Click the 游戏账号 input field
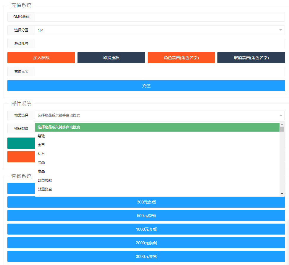This screenshot has height=265, width=289. pos(160,43)
